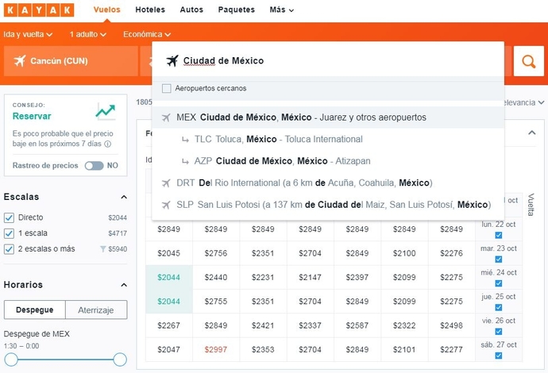Image resolution: width=548 pixels, height=373 pixels.
Task: Click the orange search magnifier button
Action: tap(528, 61)
